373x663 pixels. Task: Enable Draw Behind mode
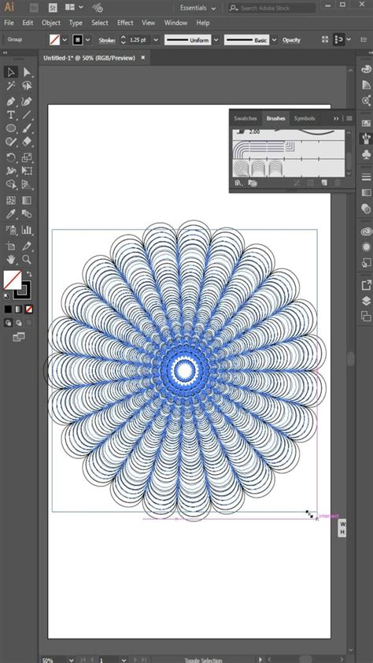pyautogui.click(x=18, y=323)
